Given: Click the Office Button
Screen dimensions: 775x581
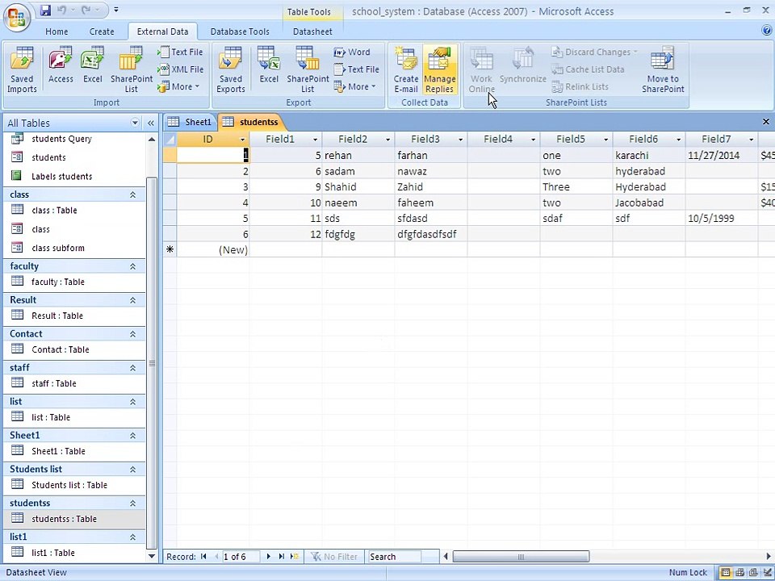Looking at the screenshot, I should click(17, 18).
